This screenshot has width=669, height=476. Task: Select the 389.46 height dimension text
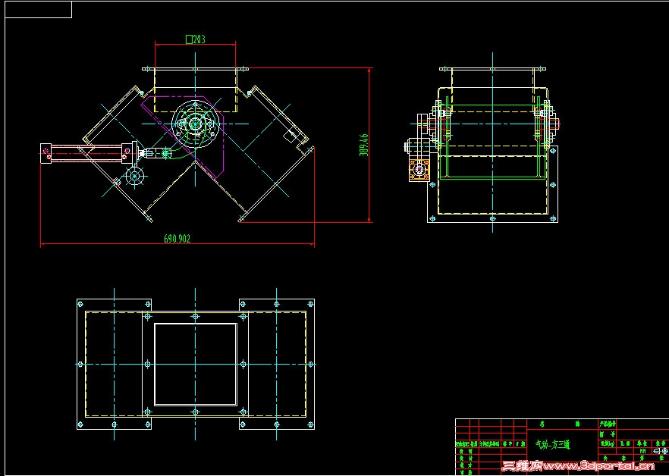363,145
